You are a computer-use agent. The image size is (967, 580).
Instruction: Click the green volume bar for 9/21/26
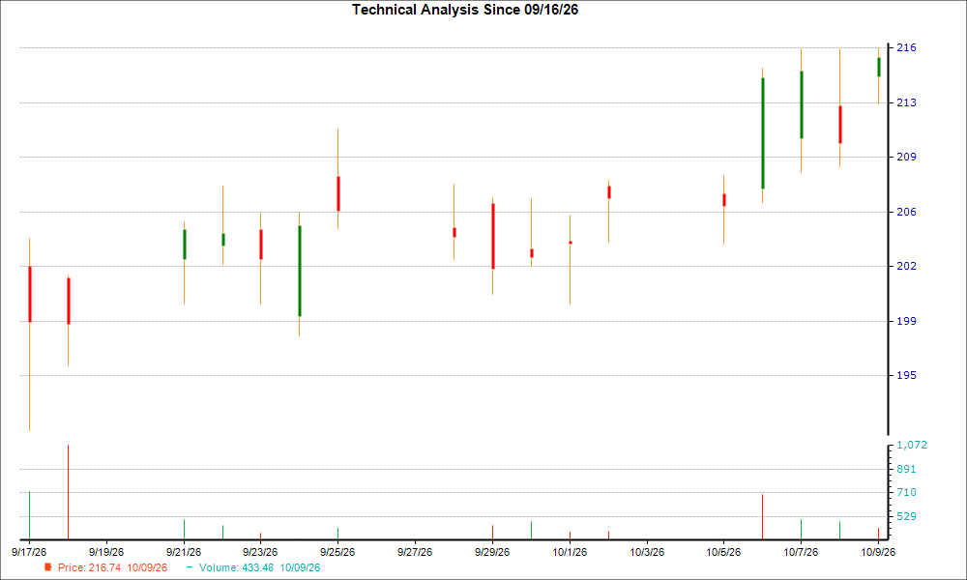click(184, 530)
